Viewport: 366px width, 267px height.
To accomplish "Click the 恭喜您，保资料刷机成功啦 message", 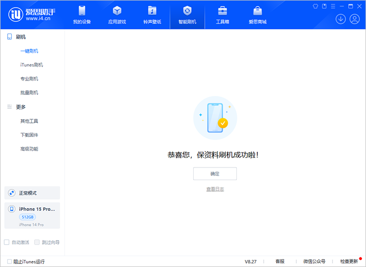I will click(213, 155).
